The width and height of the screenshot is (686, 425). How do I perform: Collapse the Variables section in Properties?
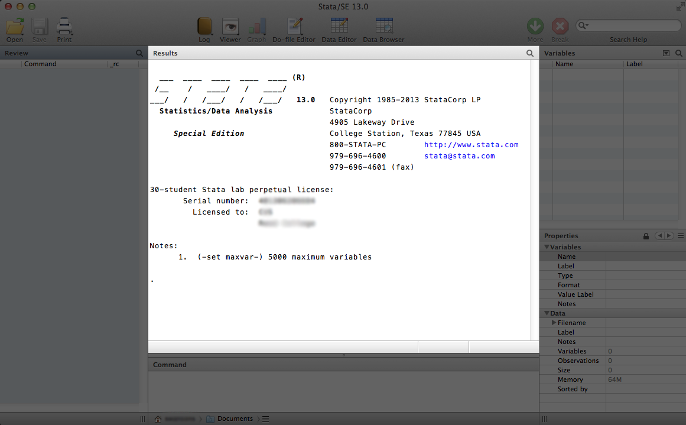click(547, 247)
